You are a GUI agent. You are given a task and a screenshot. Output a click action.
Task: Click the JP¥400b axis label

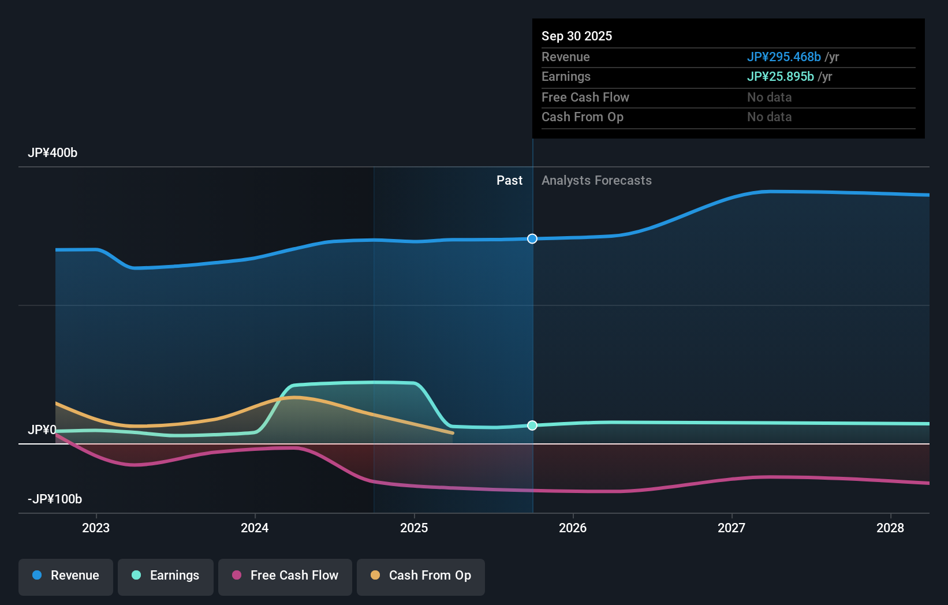coord(53,153)
